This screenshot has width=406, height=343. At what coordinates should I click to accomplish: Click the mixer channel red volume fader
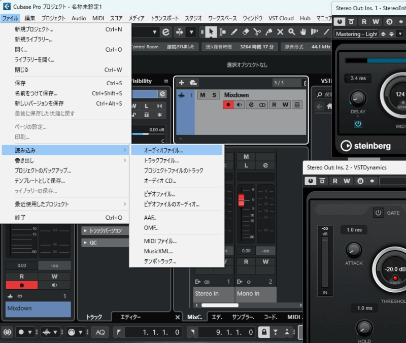tap(241, 200)
